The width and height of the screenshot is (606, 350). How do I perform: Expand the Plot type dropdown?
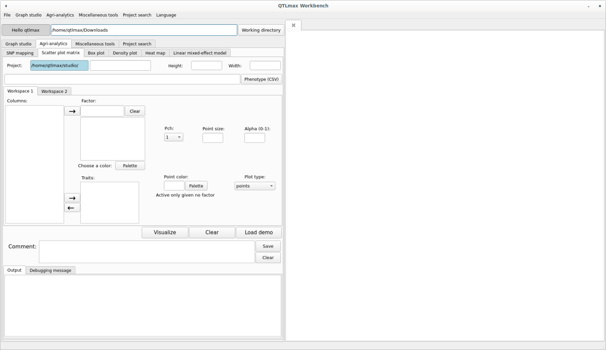[x=255, y=186]
